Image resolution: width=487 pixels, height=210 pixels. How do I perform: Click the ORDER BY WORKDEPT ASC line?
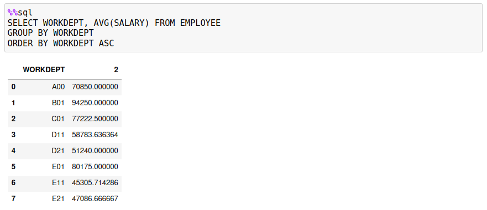pyautogui.click(x=61, y=43)
